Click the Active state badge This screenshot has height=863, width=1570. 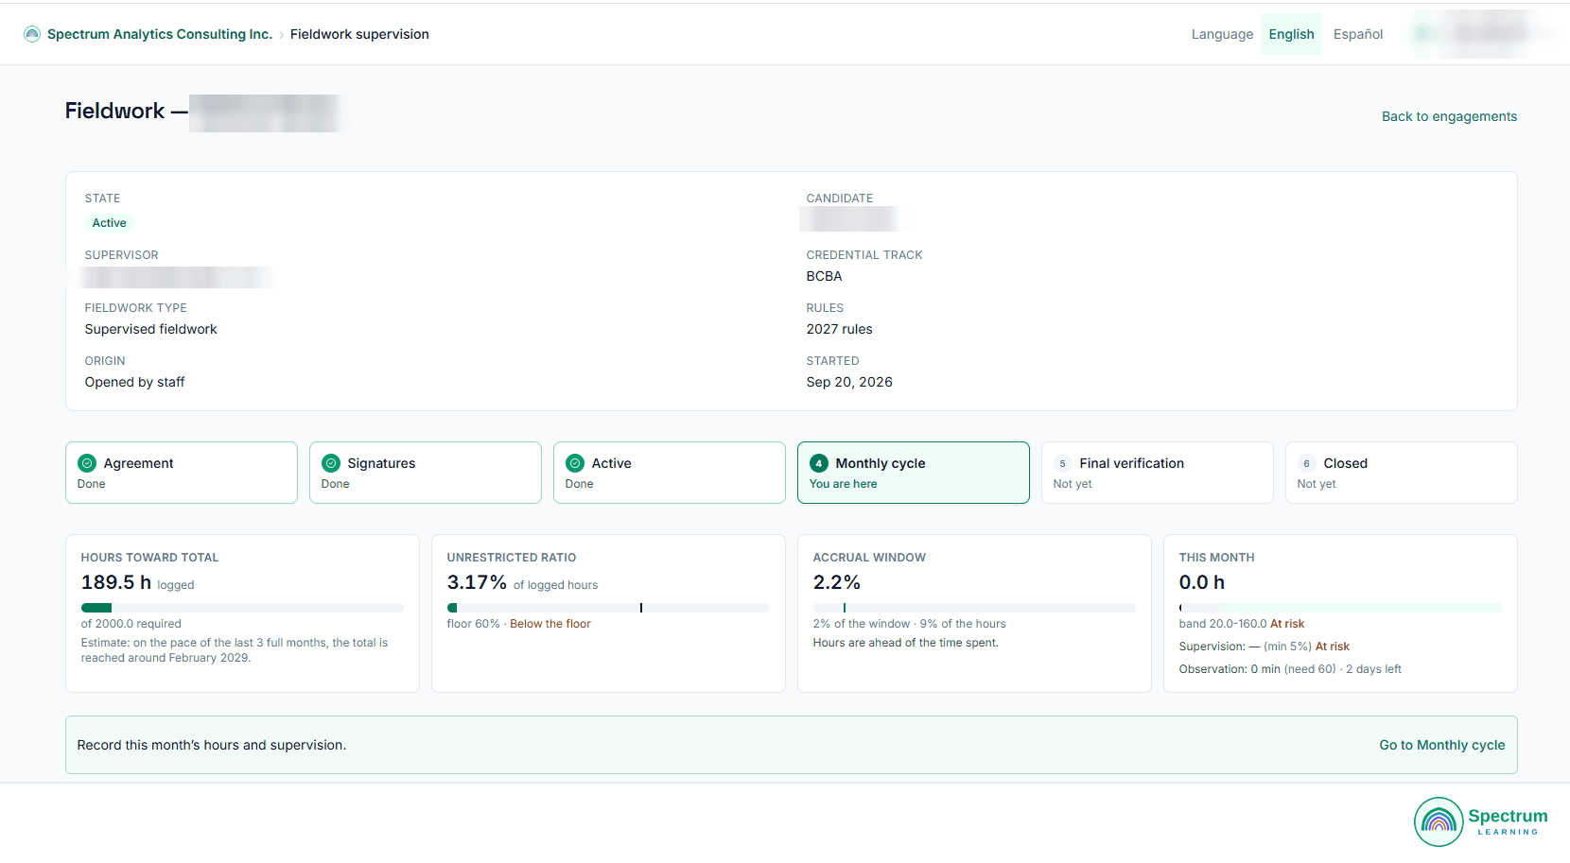coord(110,223)
